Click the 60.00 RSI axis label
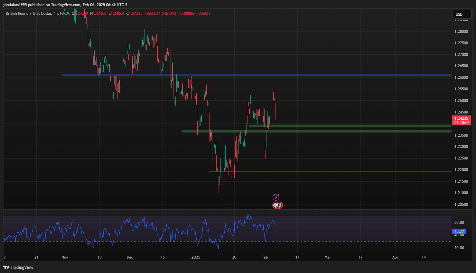Image resolution: width=476 pixels, height=273 pixels. coord(459,223)
